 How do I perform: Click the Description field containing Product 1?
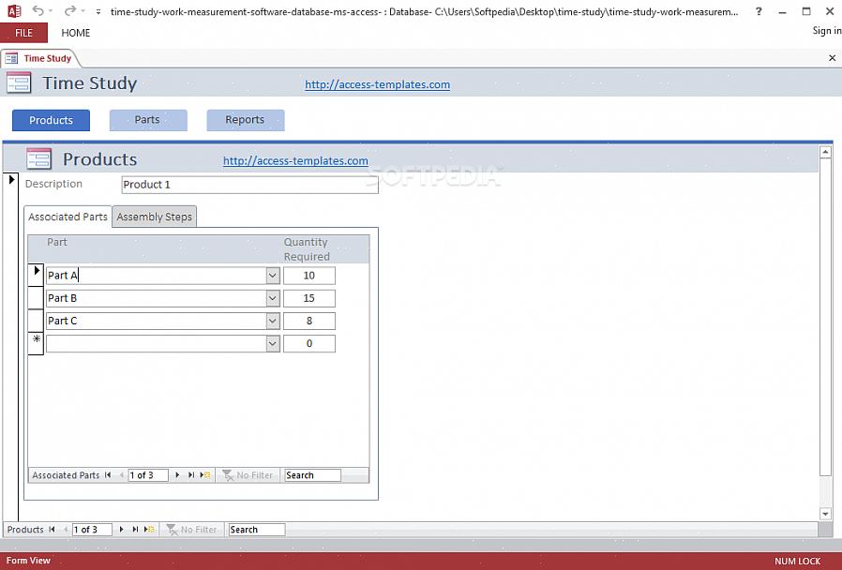tap(249, 185)
